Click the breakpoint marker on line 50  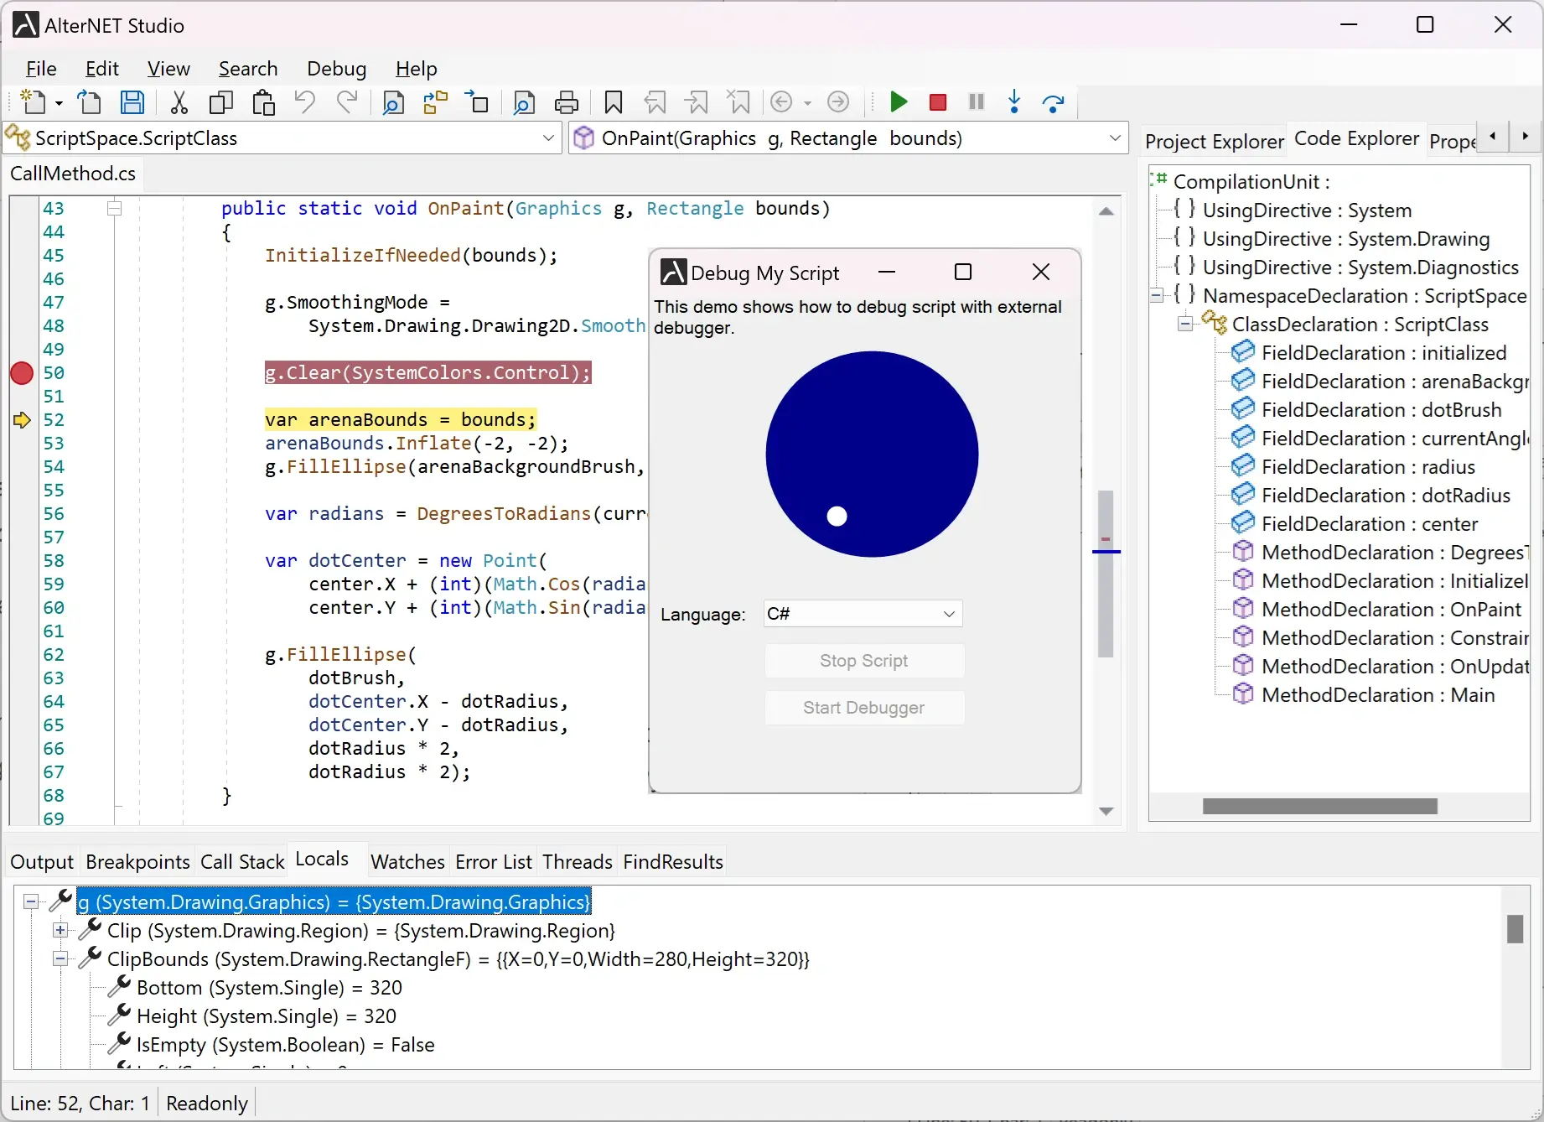click(x=21, y=374)
